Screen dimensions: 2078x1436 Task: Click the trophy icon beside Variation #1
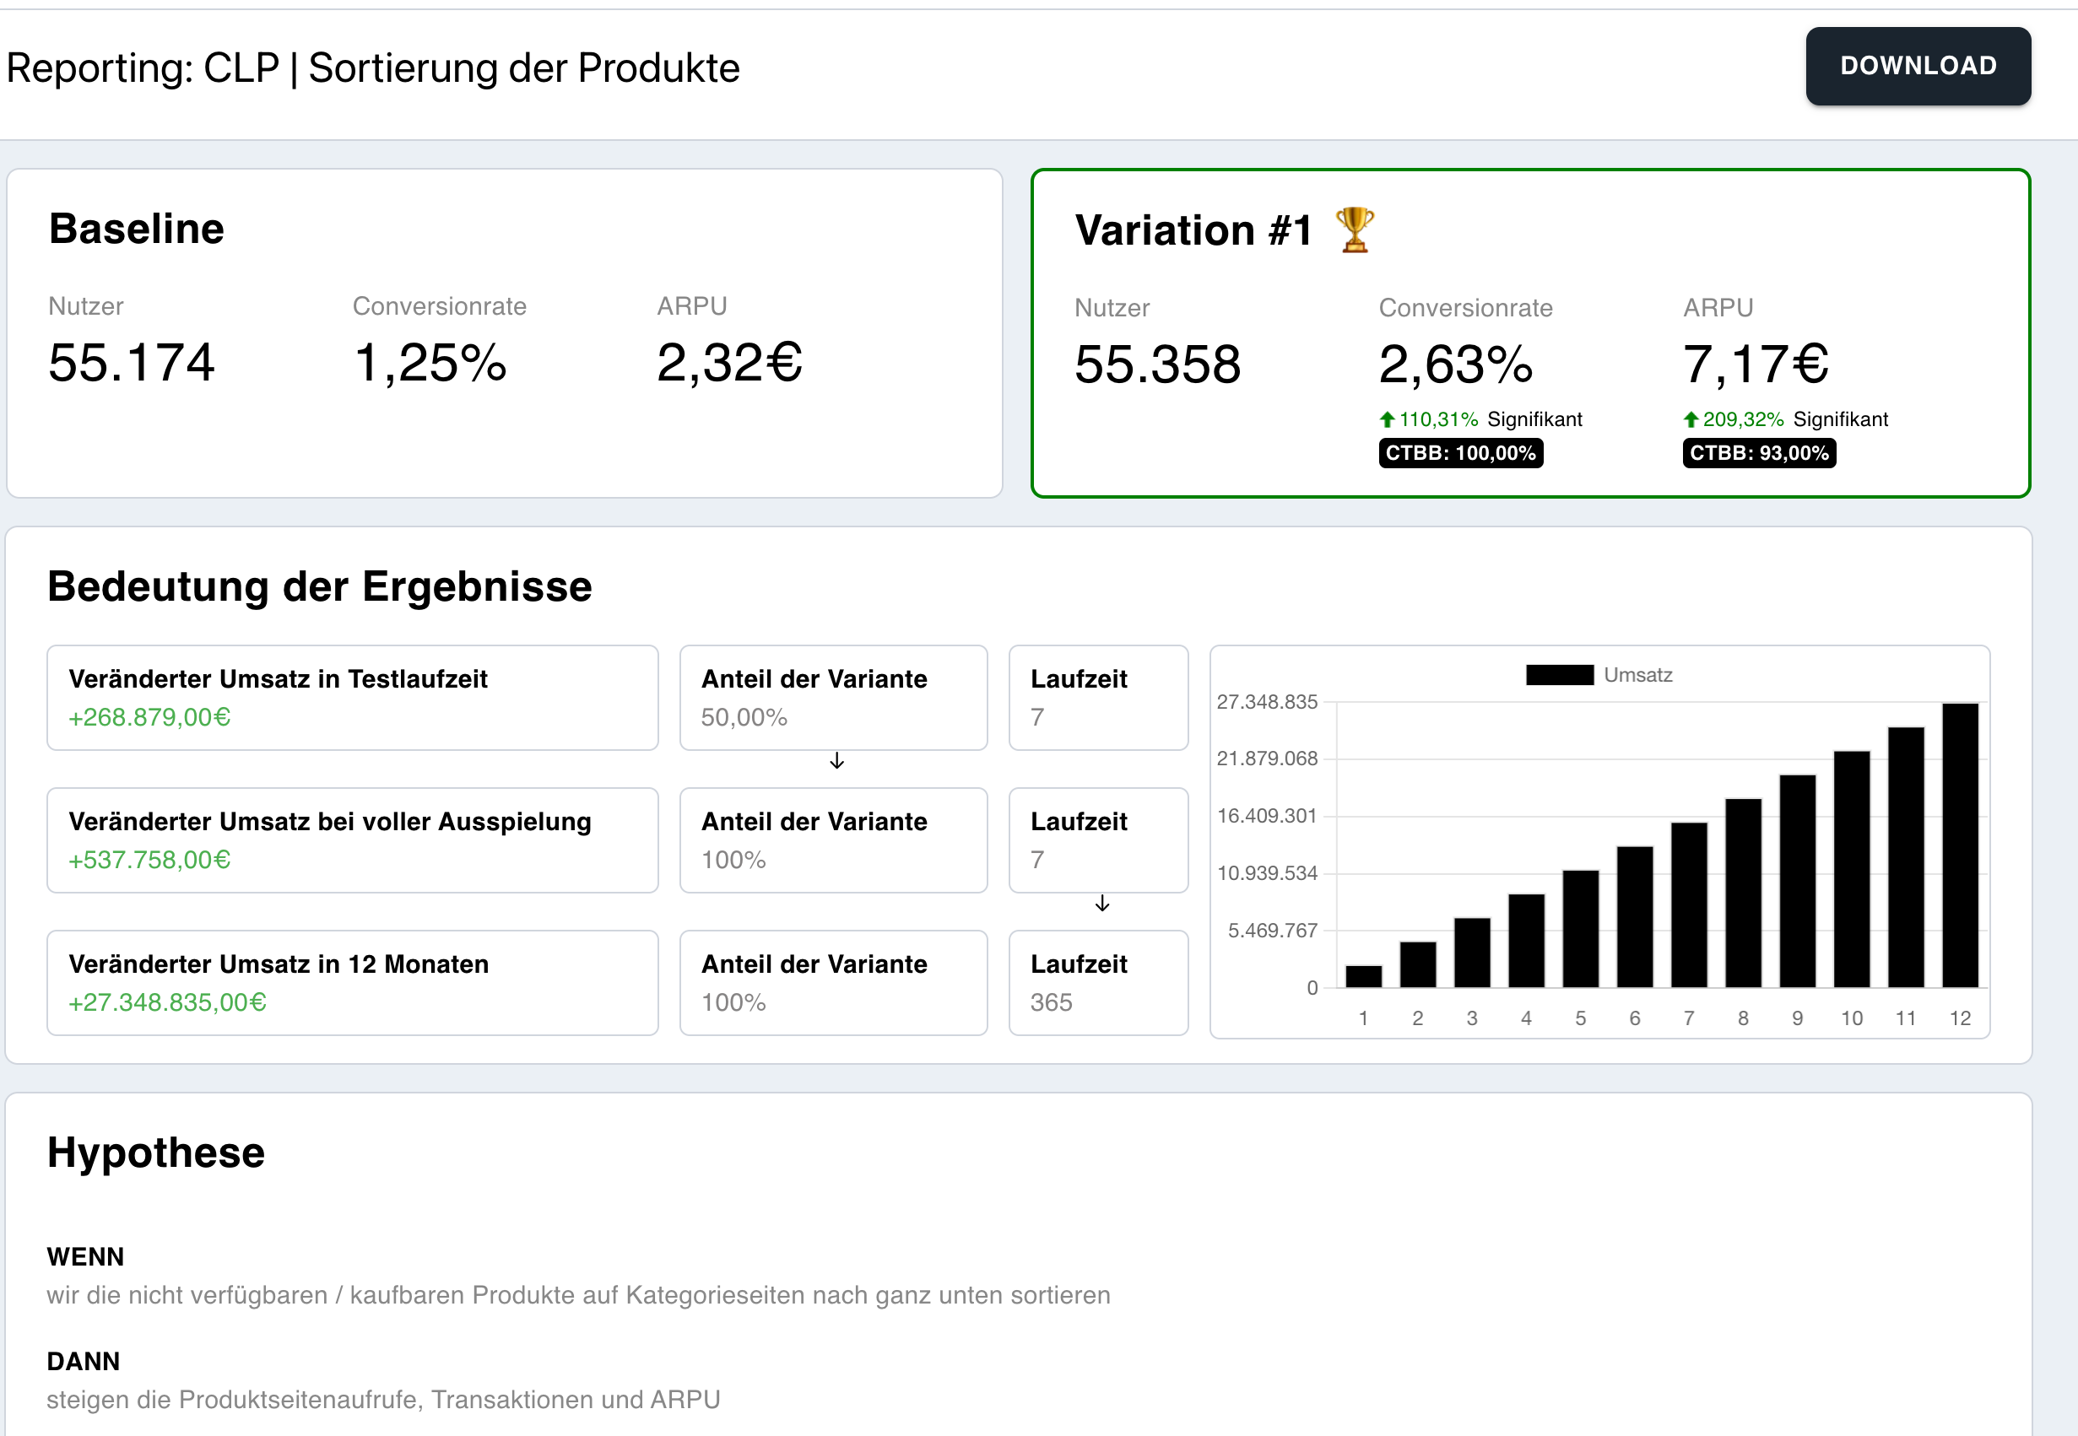click(1355, 230)
